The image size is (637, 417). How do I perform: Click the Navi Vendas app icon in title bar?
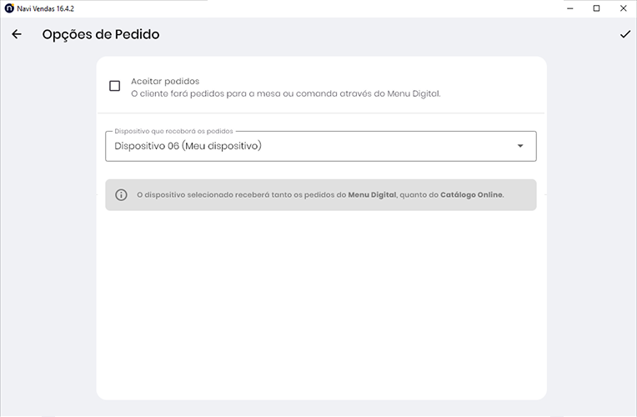8,8
